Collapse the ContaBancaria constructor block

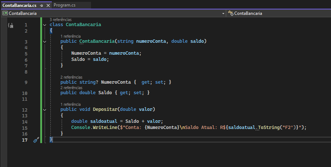coord(44,42)
